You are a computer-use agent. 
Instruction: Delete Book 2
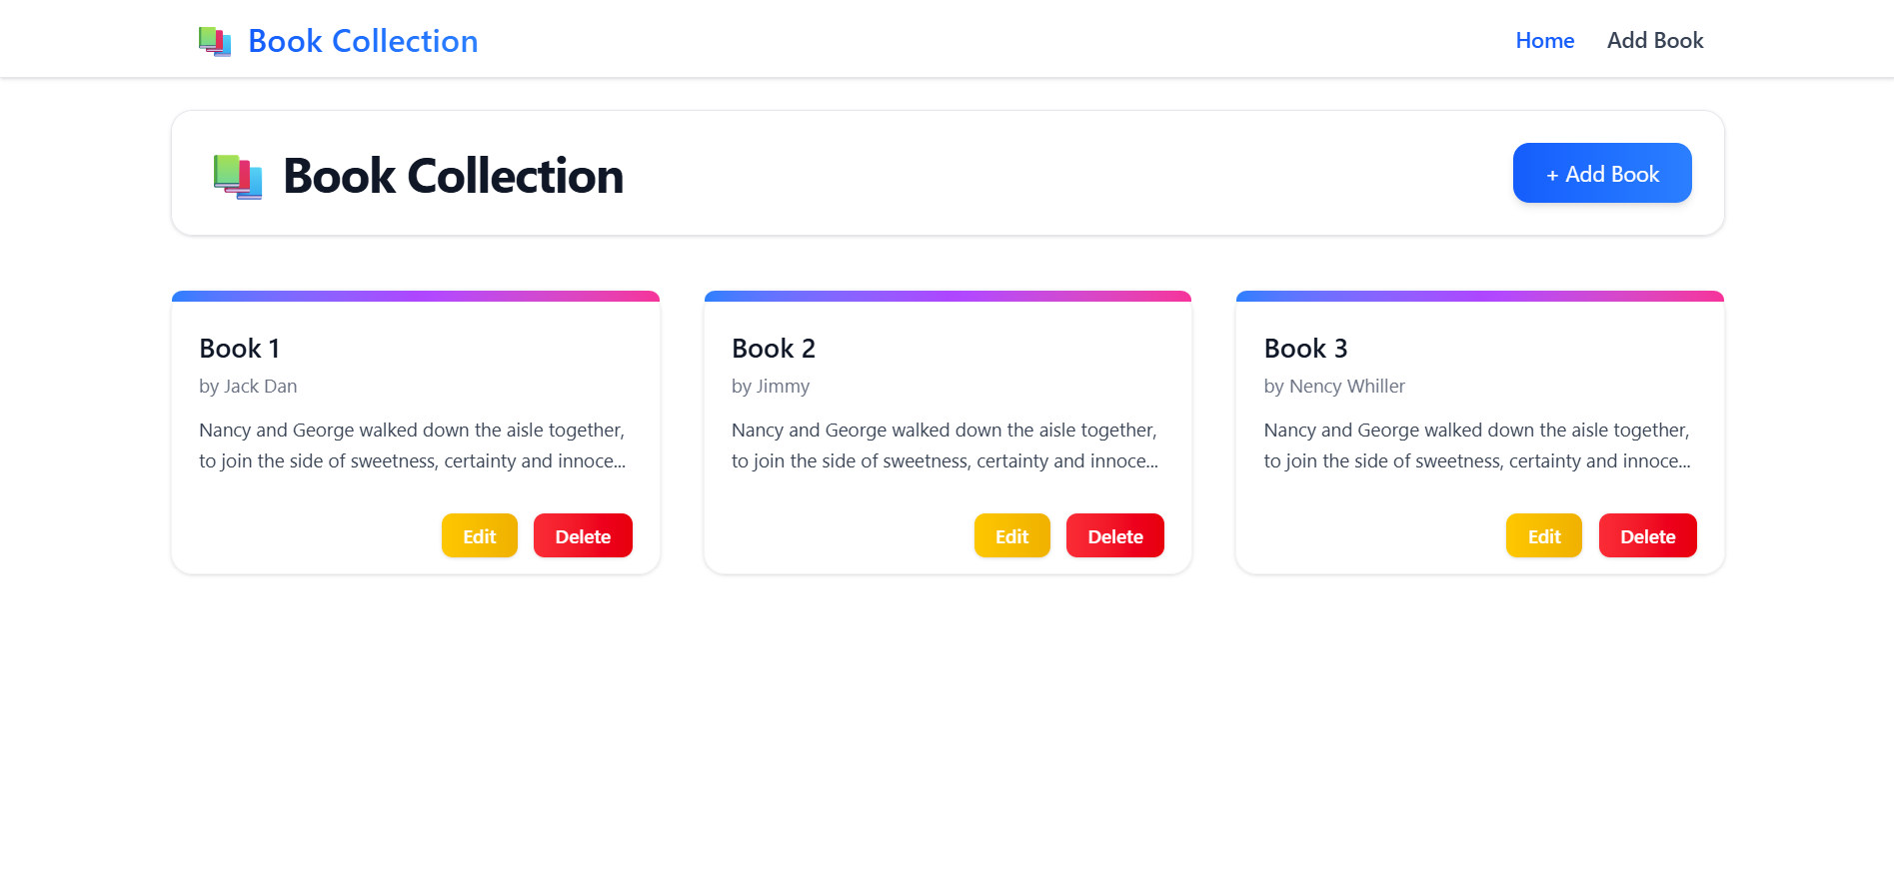[1115, 535]
